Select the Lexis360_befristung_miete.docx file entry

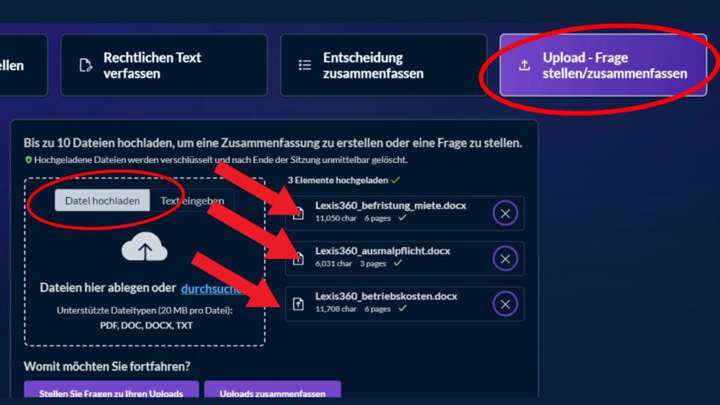click(x=404, y=213)
